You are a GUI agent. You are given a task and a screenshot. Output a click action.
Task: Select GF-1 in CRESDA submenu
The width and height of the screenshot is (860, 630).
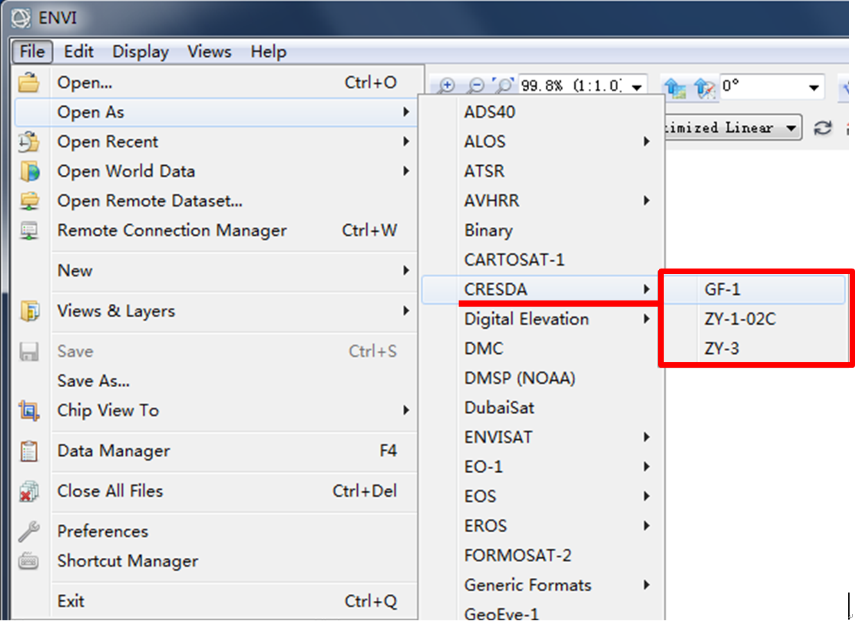[755, 289]
